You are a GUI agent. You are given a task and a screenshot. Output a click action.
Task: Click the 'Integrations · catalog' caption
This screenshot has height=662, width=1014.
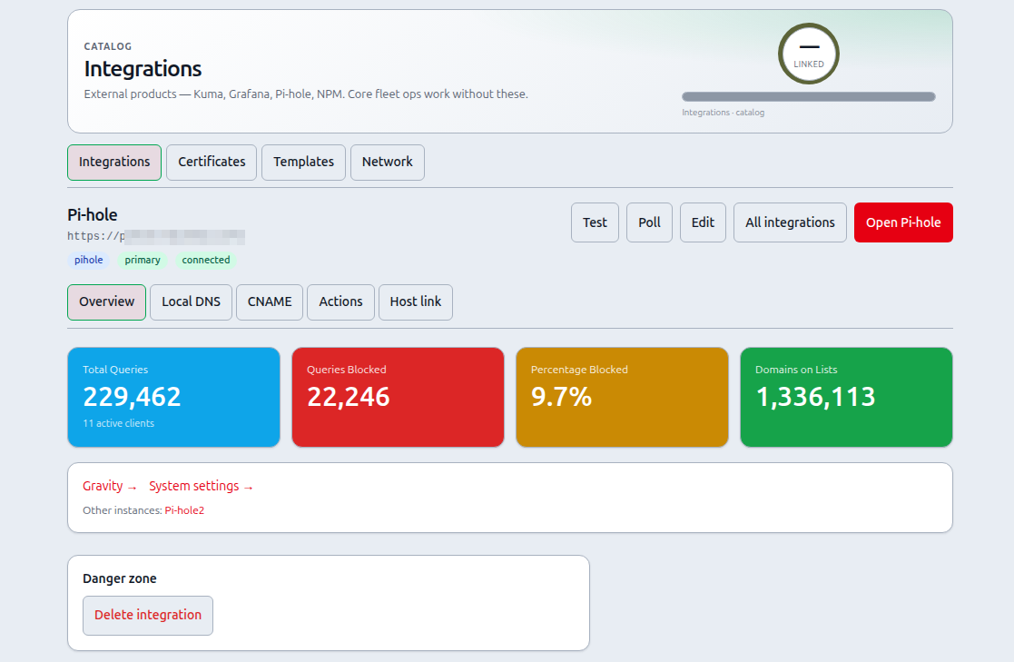[723, 113]
